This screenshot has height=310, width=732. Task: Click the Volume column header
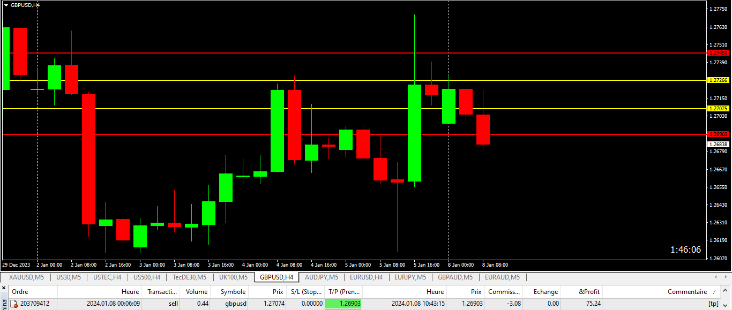[x=196, y=291]
